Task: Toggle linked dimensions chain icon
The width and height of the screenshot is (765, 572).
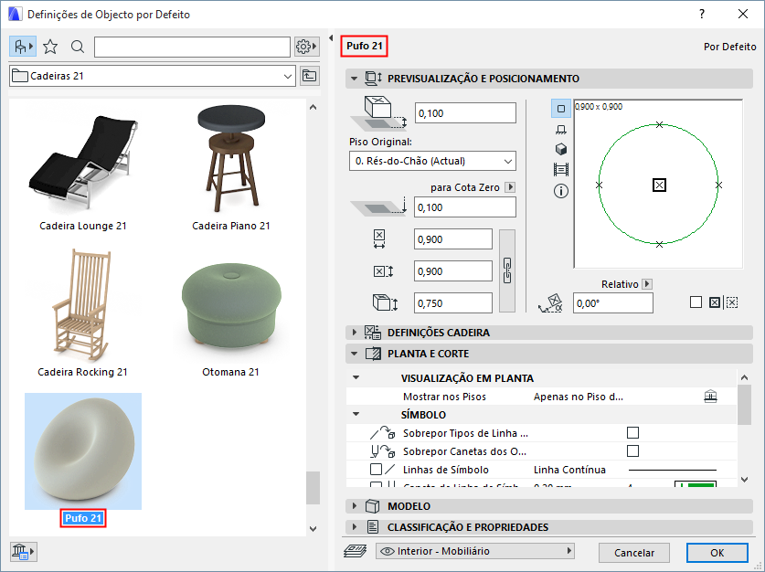Action: [x=507, y=271]
